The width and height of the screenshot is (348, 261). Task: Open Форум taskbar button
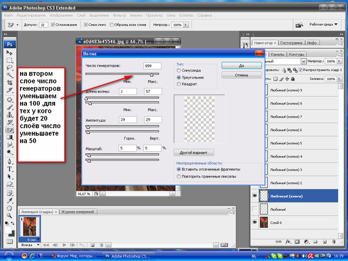(x=74, y=256)
